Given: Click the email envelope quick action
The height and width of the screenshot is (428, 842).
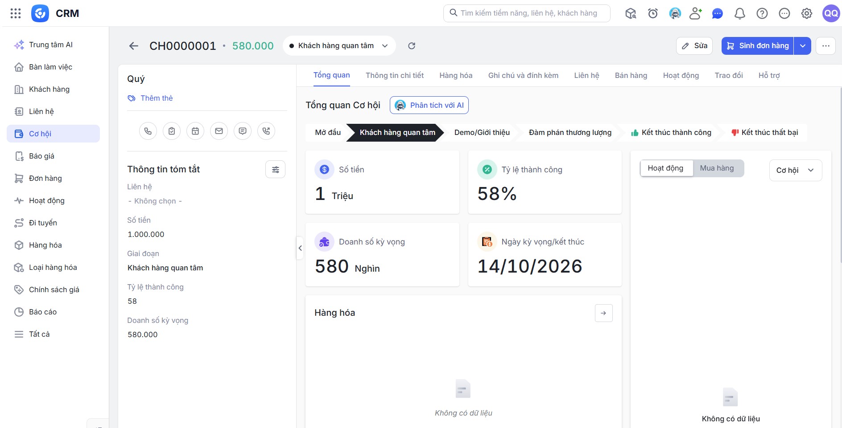Looking at the screenshot, I should (x=219, y=131).
